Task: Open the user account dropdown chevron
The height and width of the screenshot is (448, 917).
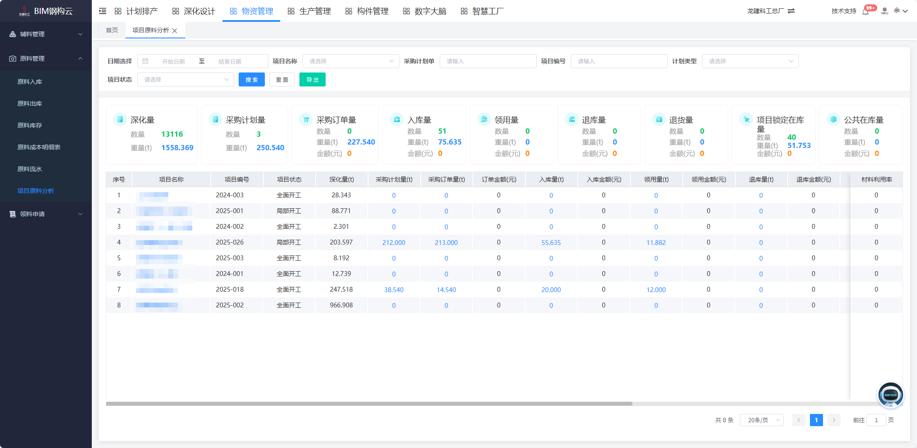Action: pos(905,11)
